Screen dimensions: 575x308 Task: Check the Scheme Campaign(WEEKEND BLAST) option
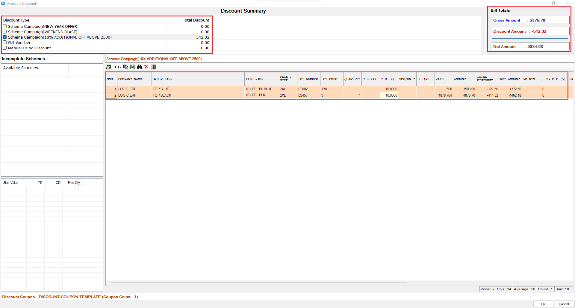point(5,32)
